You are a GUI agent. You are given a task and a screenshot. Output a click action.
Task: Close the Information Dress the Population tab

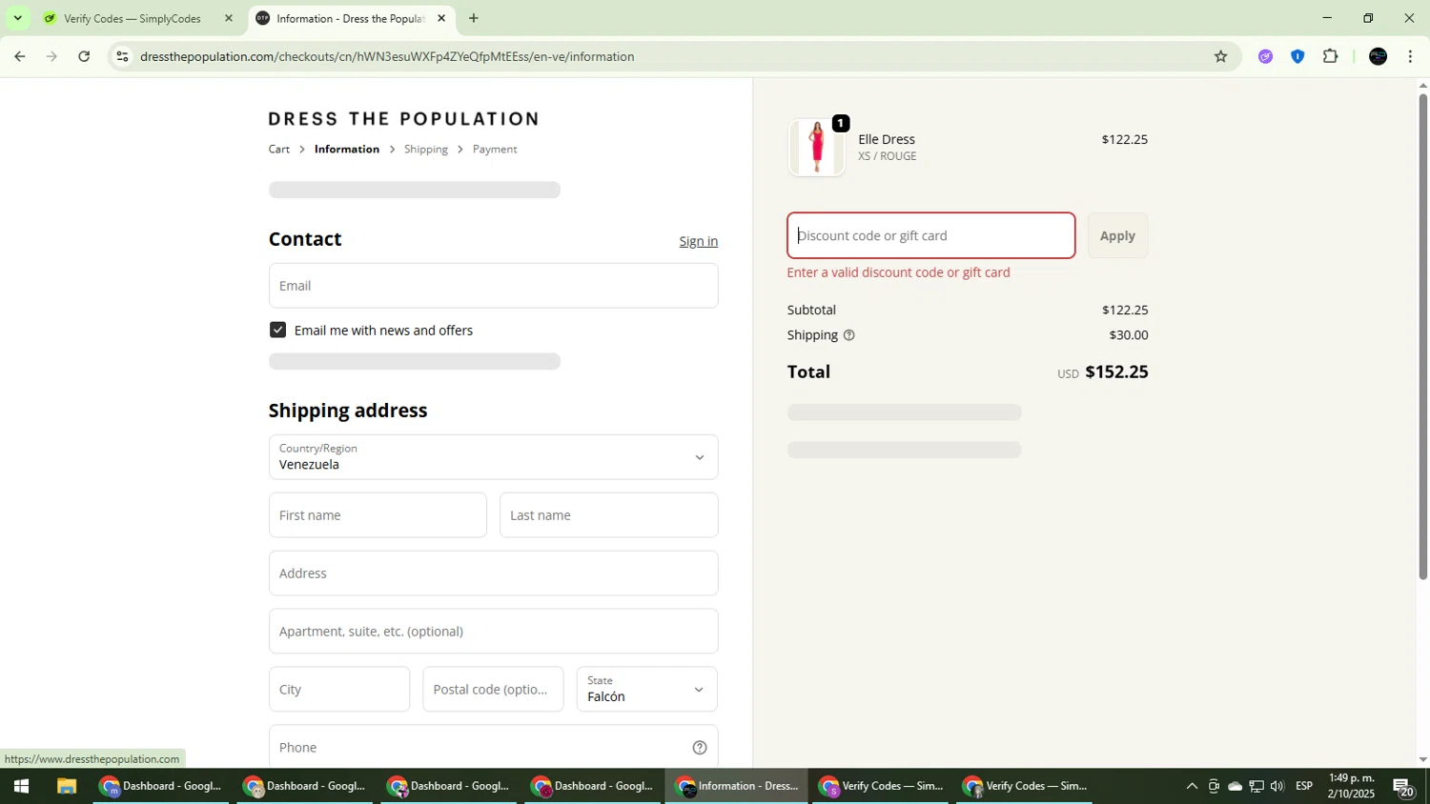(x=441, y=18)
